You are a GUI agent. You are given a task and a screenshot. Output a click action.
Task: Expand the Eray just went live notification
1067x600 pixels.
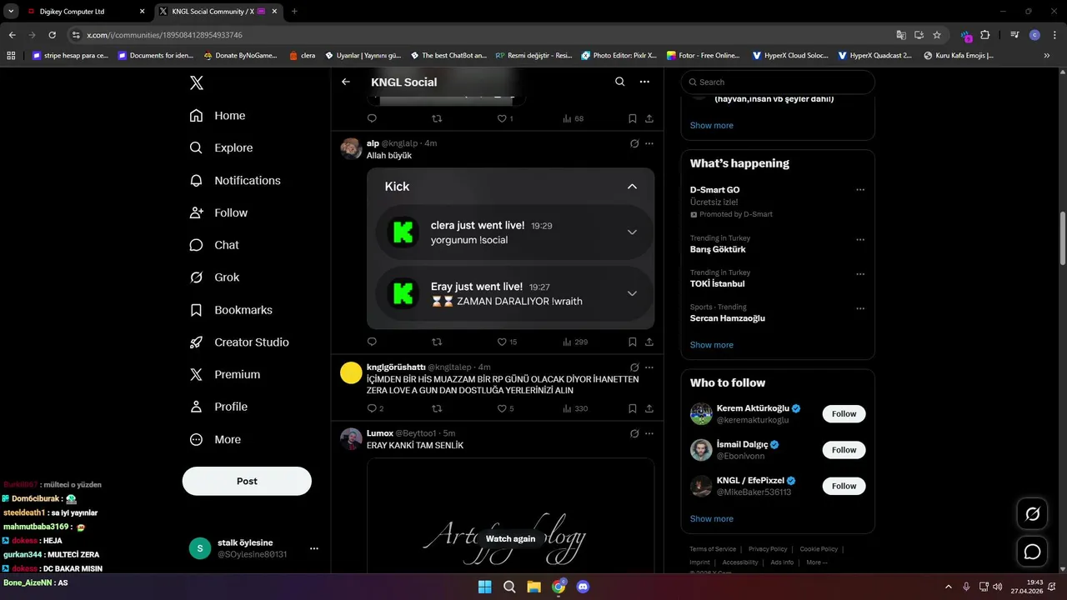pos(632,293)
